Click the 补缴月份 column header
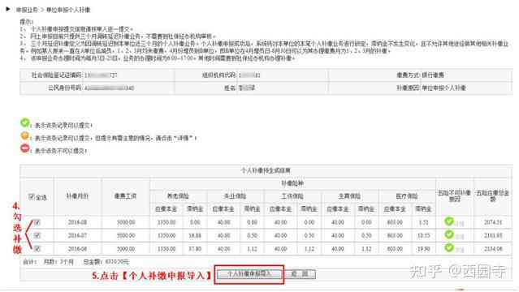 point(77,196)
